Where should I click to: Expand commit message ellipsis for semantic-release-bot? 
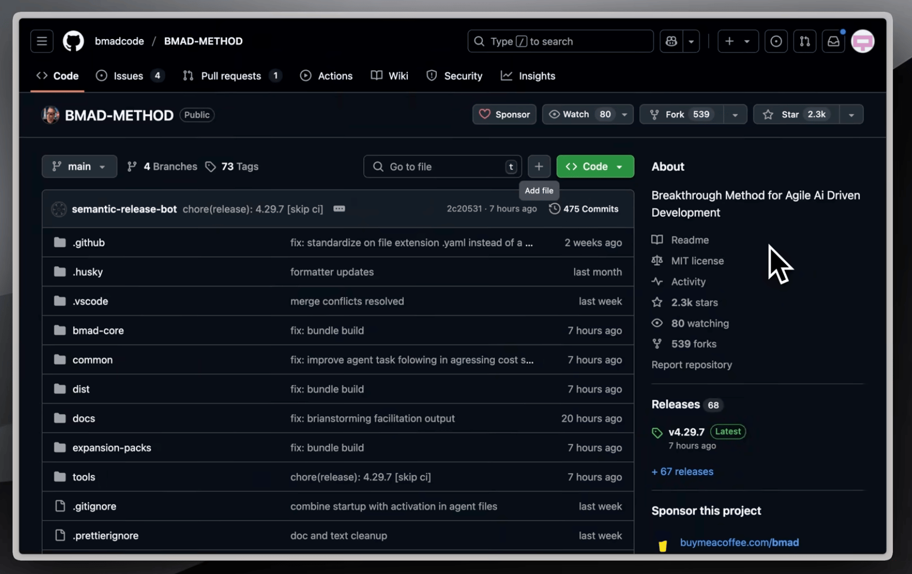click(x=339, y=209)
